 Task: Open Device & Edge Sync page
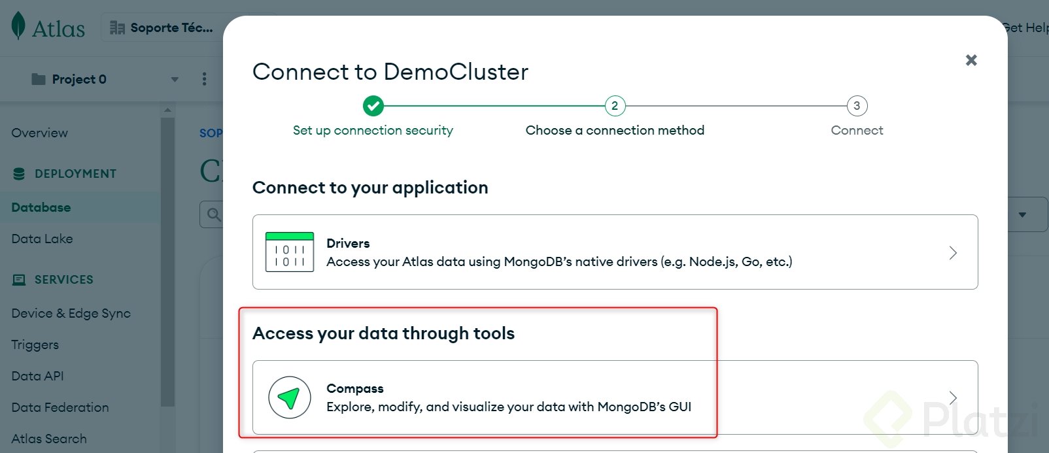pos(71,313)
